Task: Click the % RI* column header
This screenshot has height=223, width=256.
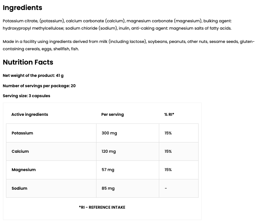Action: point(169,114)
